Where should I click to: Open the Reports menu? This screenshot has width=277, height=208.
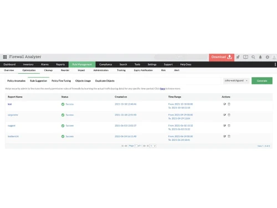click(60, 64)
